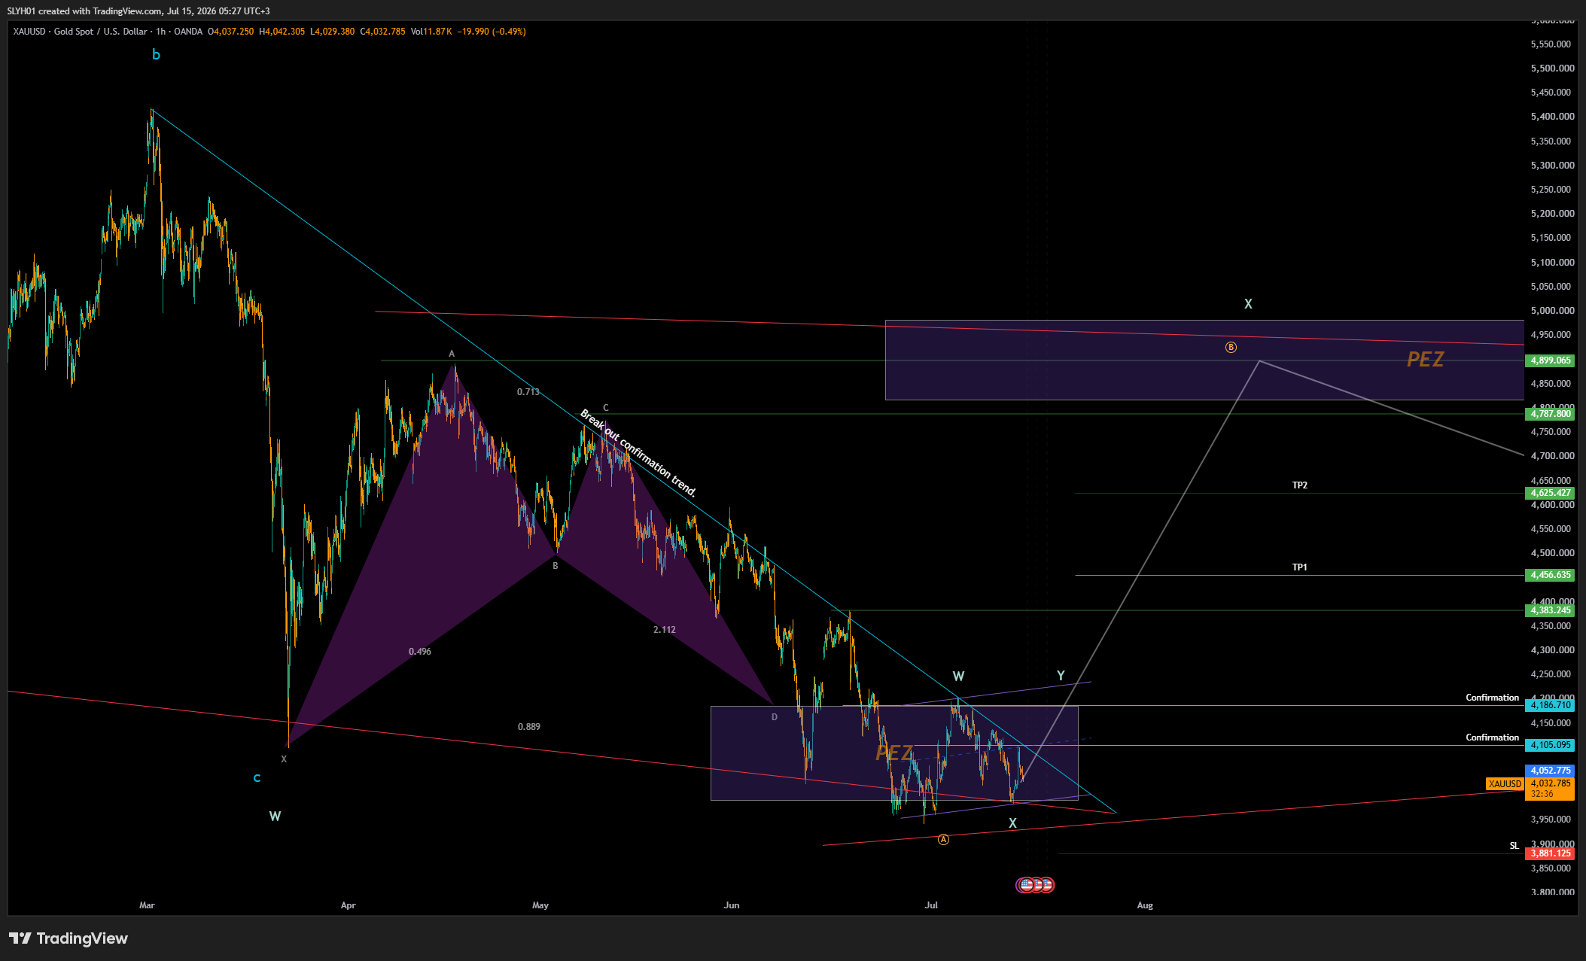Click the 32:36 candle countdown timer
This screenshot has width=1586, height=961.
(x=1542, y=794)
